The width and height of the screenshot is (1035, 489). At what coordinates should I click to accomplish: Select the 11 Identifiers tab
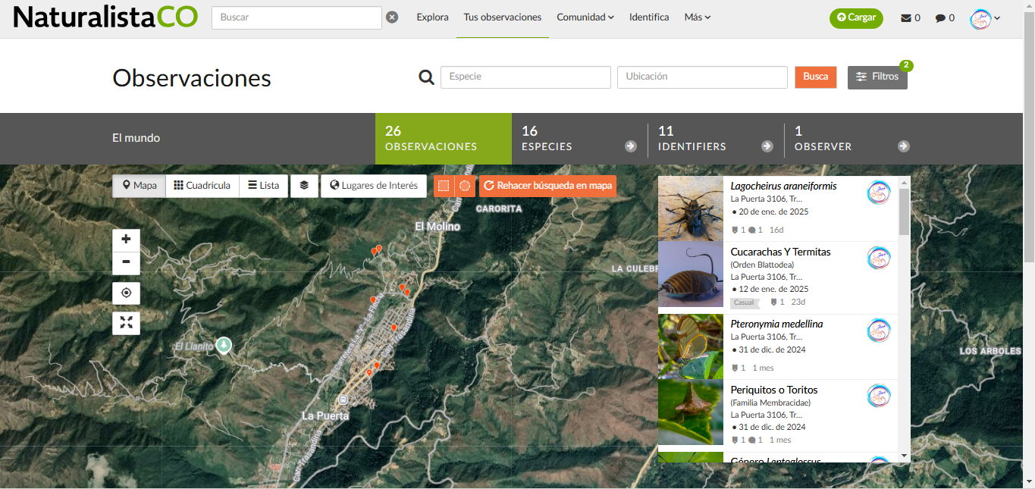click(716, 139)
